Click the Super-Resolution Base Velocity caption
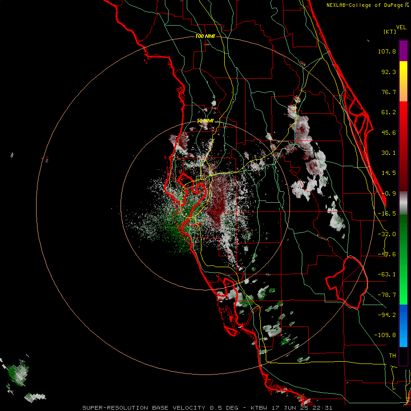Image resolution: width=411 pixels, height=411 pixels. pos(207,408)
